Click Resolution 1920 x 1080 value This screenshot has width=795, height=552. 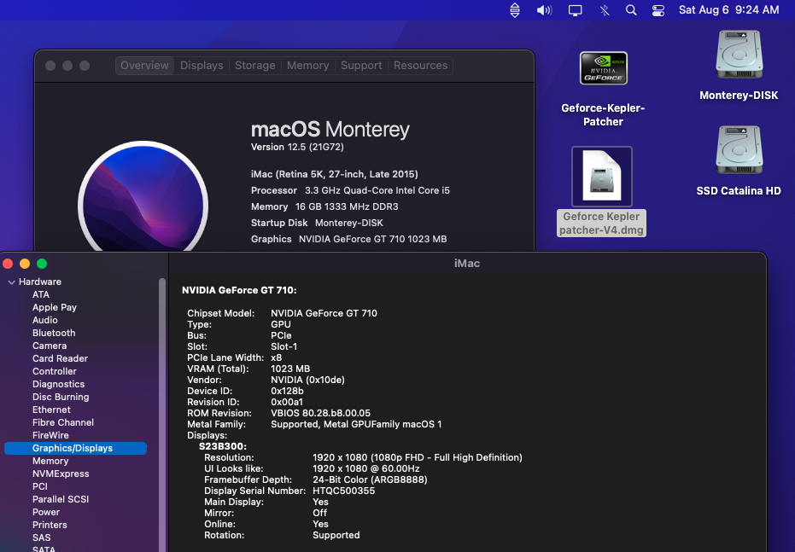click(418, 458)
